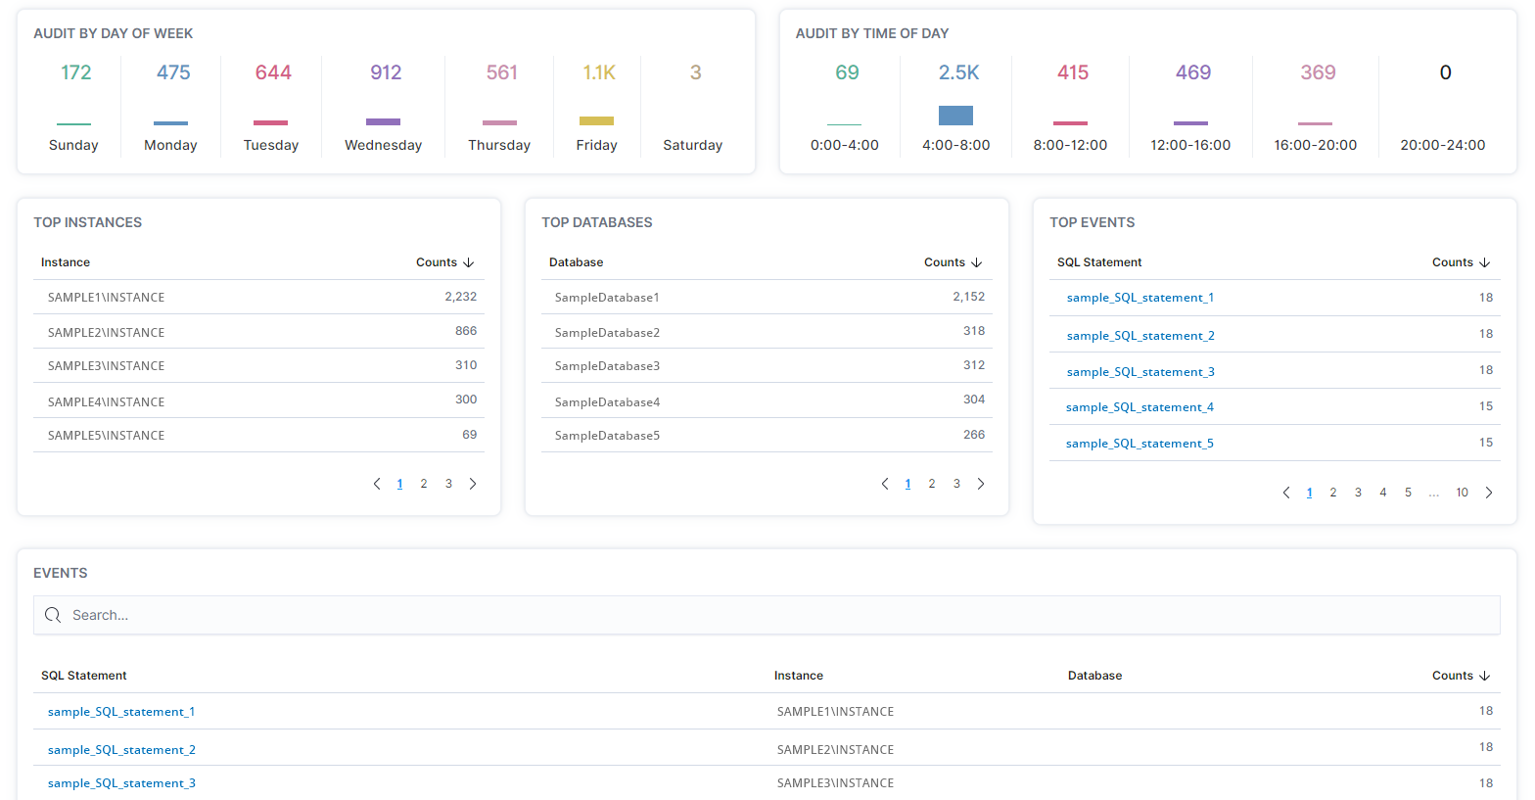Go to next page in Top Databases
Image resolution: width=1535 pixels, height=800 pixels.
(x=981, y=484)
